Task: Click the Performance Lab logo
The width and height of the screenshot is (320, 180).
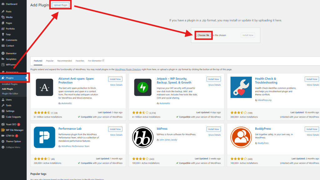Action: 44,137
